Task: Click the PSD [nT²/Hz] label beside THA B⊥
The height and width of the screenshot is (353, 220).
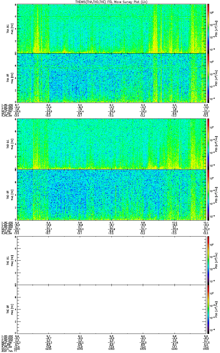Action: tap(216, 29)
